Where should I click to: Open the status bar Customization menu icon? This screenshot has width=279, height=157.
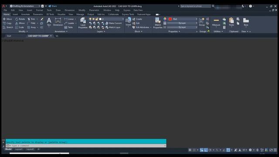tap(275, 150)
